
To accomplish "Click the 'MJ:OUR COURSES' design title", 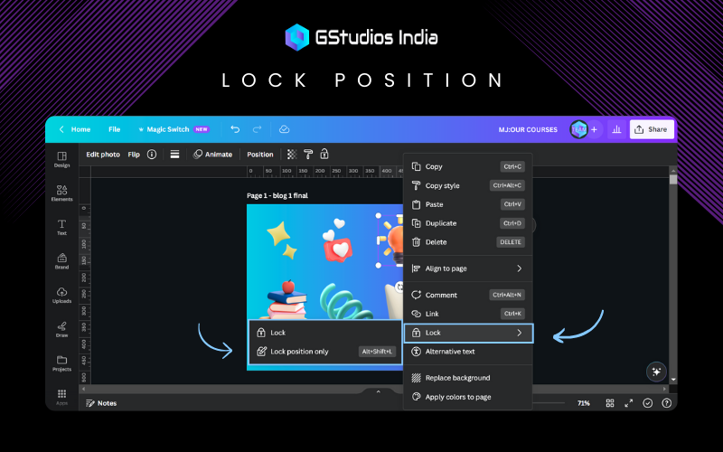I will pos(528,129).
